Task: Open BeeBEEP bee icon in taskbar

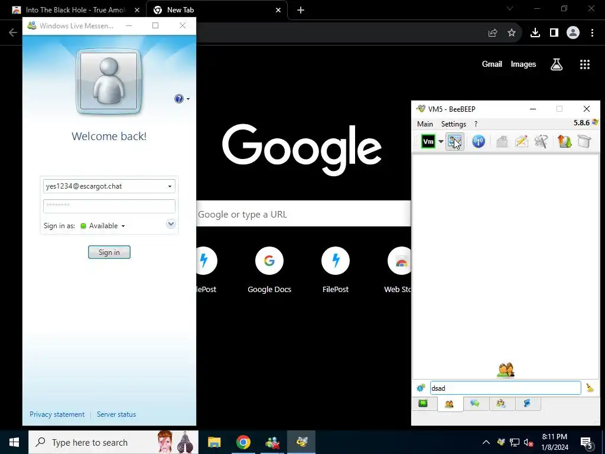Action: click(301, 442)
